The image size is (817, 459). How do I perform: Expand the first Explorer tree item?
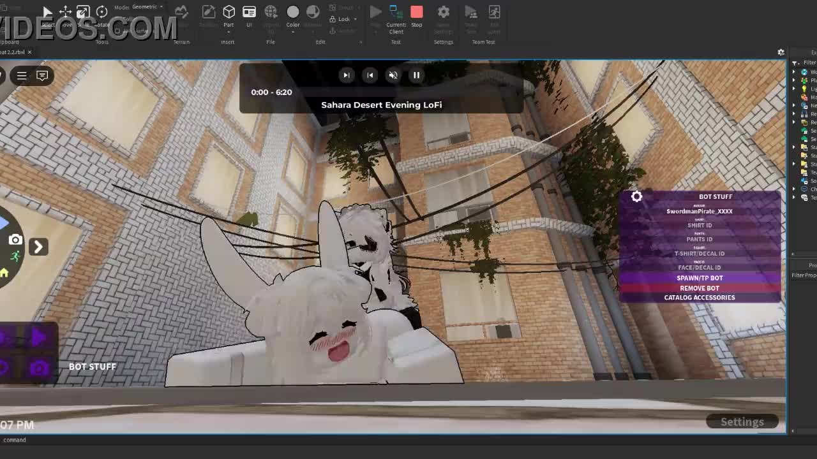tap(794, 72)
